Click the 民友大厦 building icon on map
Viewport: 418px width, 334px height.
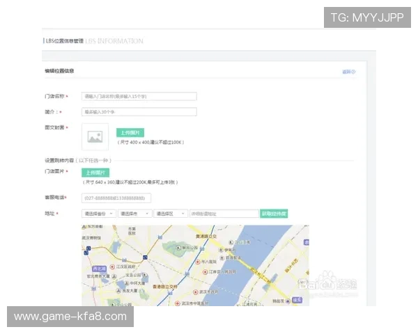tap(118, 291)
